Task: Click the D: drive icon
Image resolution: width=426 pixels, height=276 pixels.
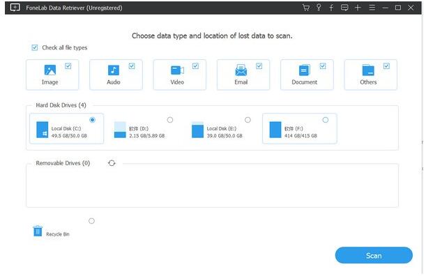Action: point(120,130)
